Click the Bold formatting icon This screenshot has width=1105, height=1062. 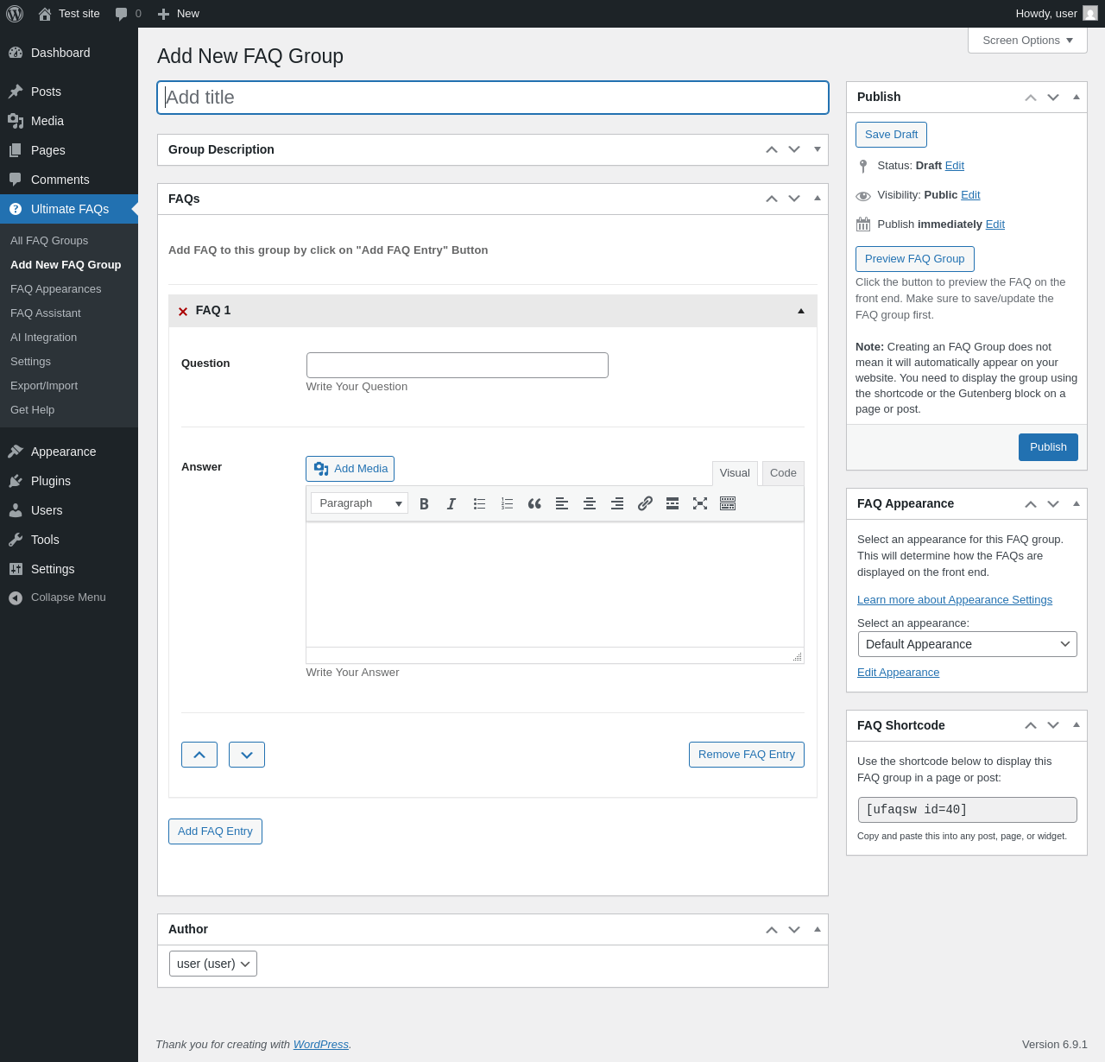(424, 503)
